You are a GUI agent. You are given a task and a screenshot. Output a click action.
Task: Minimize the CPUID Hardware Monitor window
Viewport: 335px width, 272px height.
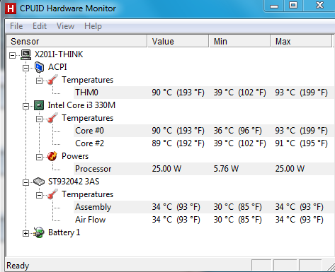click(274, 6)
